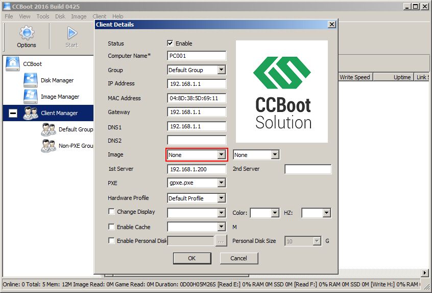Click the IP Address field
This screenshot has height=293, width=432.
[197, 84]
